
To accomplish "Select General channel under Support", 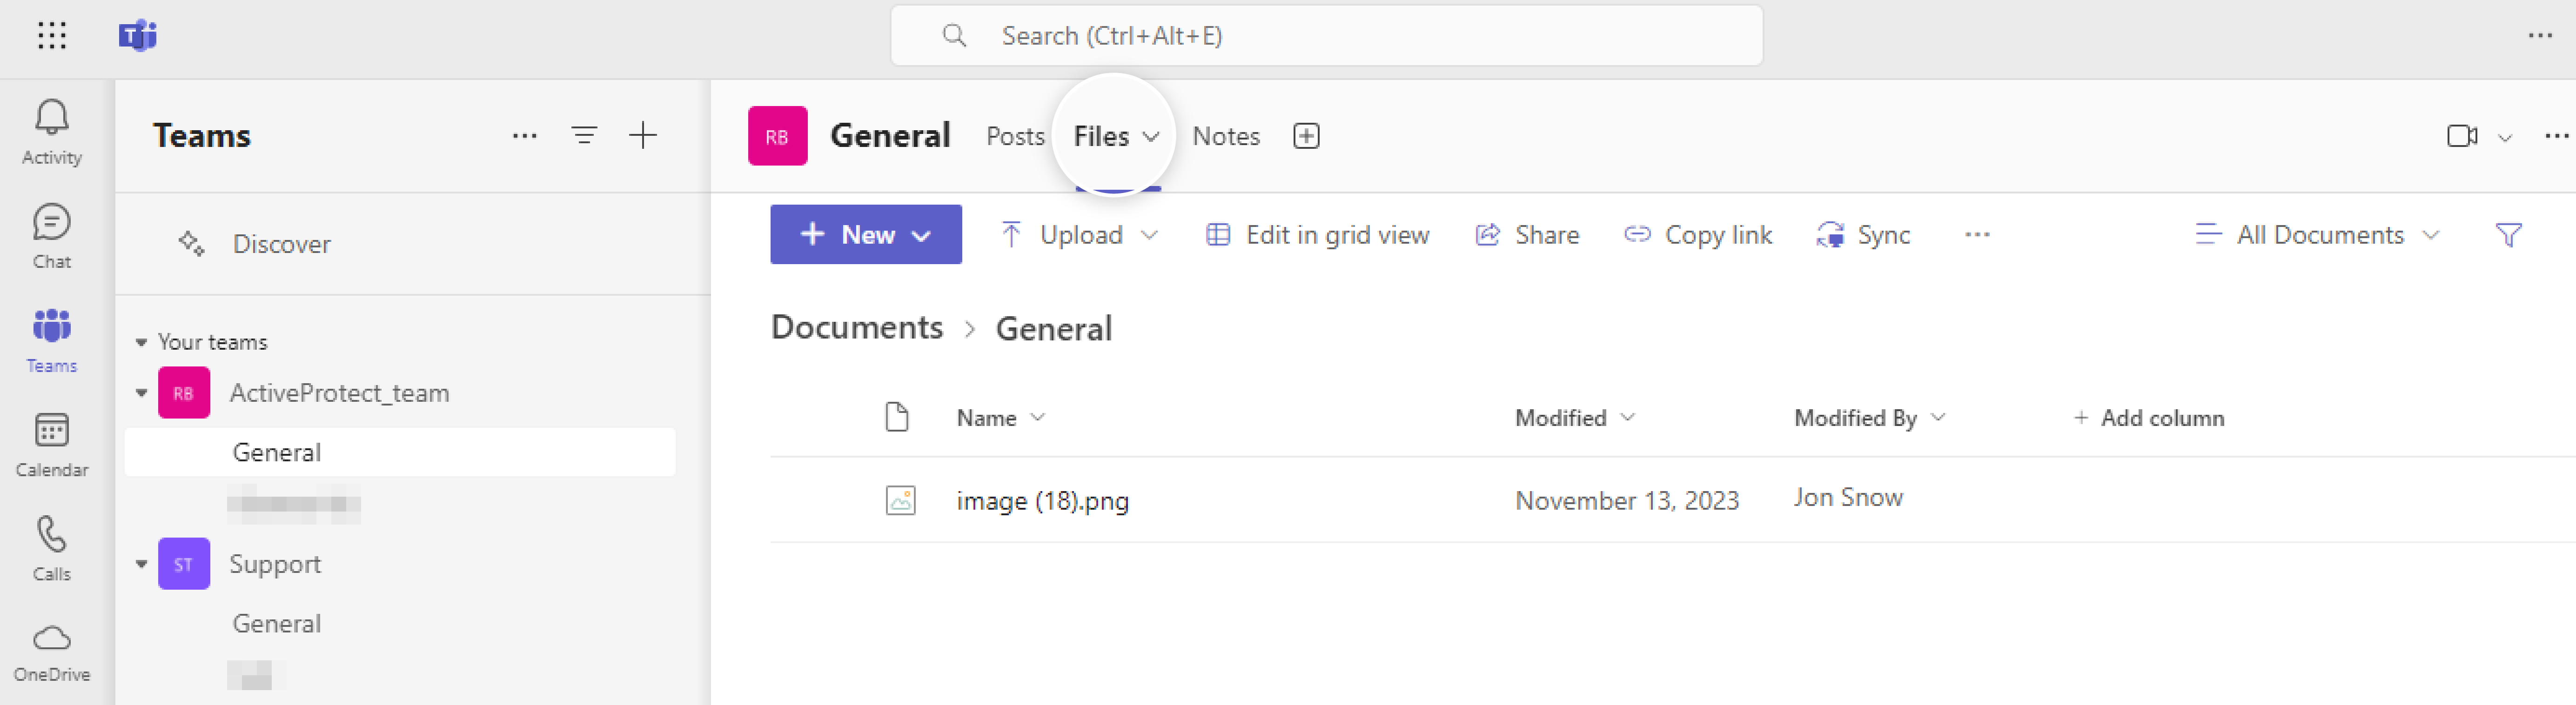I will (x=277, y=623).
